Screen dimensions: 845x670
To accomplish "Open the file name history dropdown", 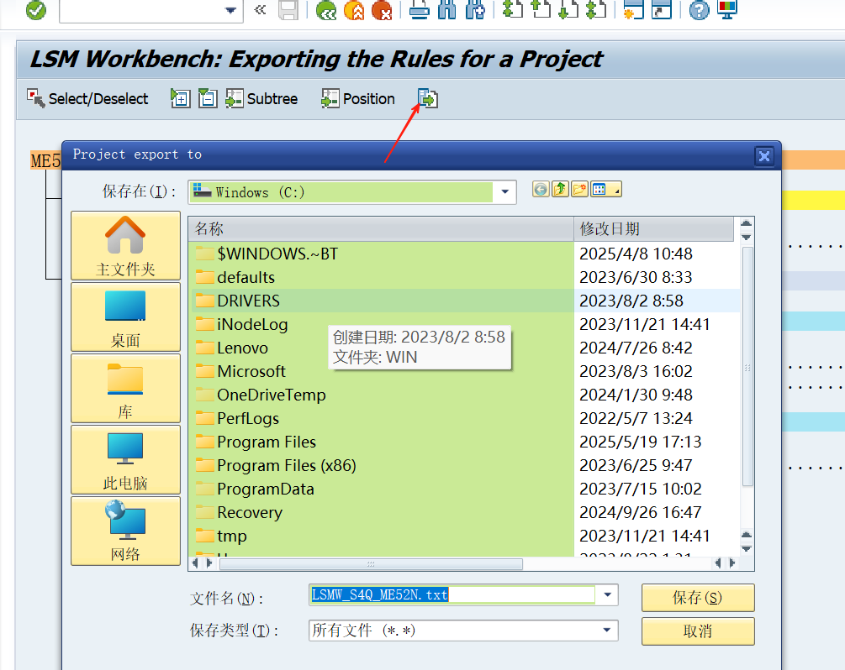I will 607,594.
